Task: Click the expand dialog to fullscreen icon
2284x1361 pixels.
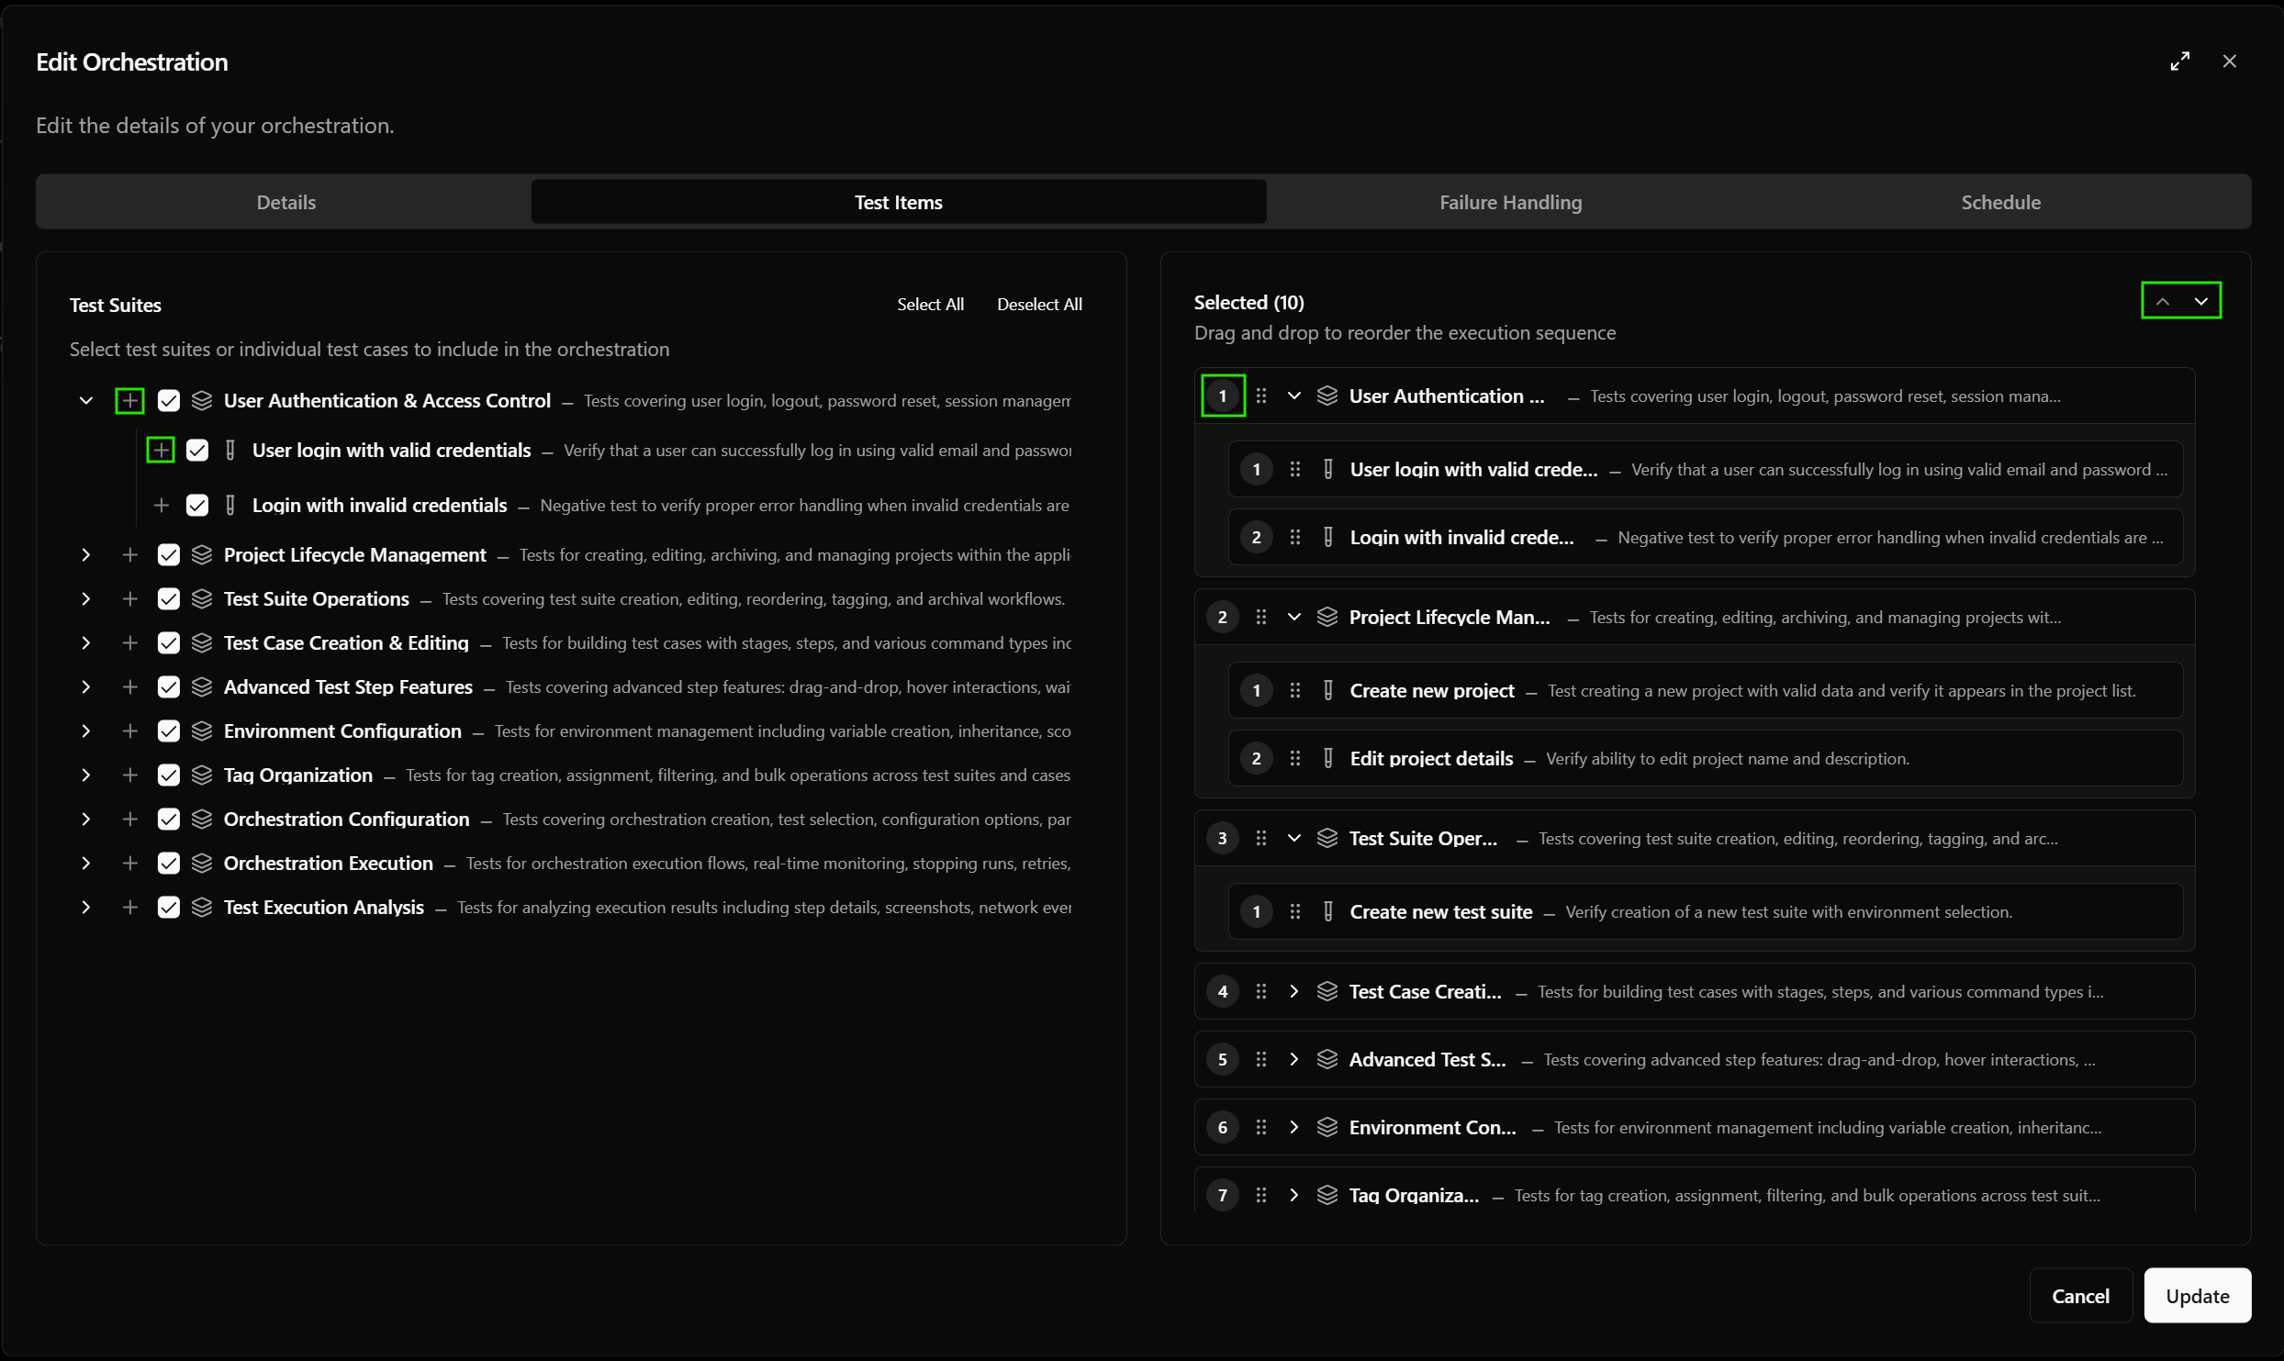Action: pyautogui.click(x=2180, y=61)
